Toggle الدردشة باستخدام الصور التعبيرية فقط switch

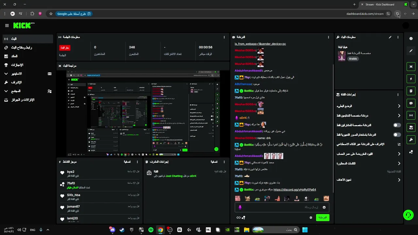397,134
